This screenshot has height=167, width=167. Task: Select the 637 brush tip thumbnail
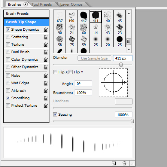60,17
